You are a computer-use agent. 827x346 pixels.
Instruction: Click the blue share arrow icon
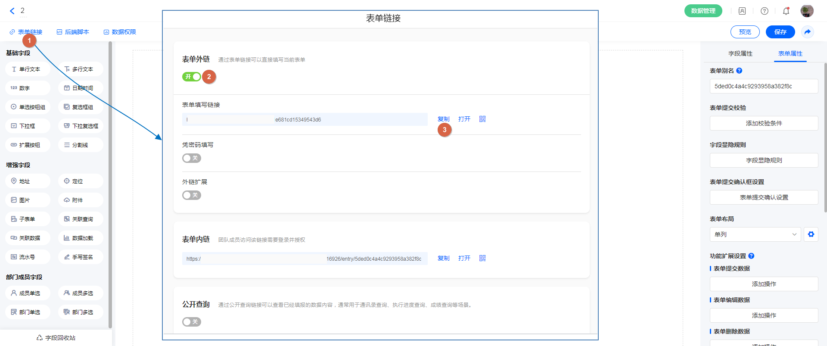808,32
